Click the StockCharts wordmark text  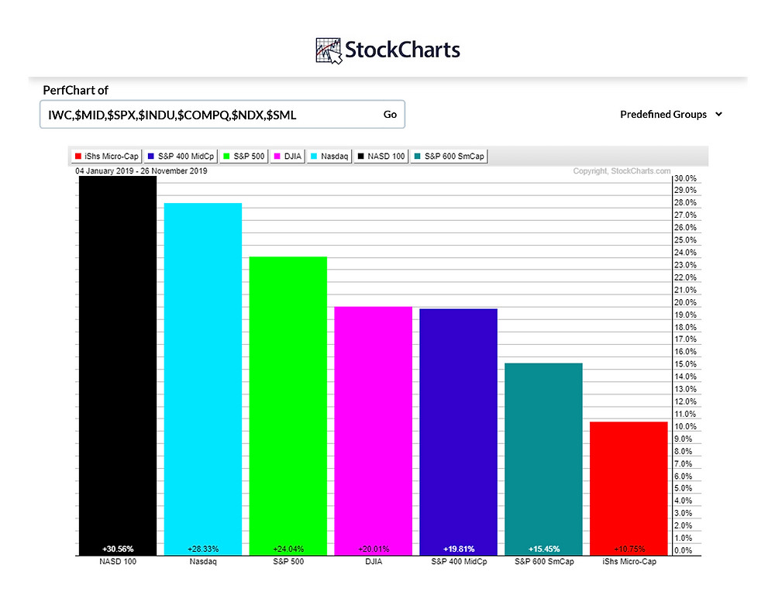coord(402,50)
